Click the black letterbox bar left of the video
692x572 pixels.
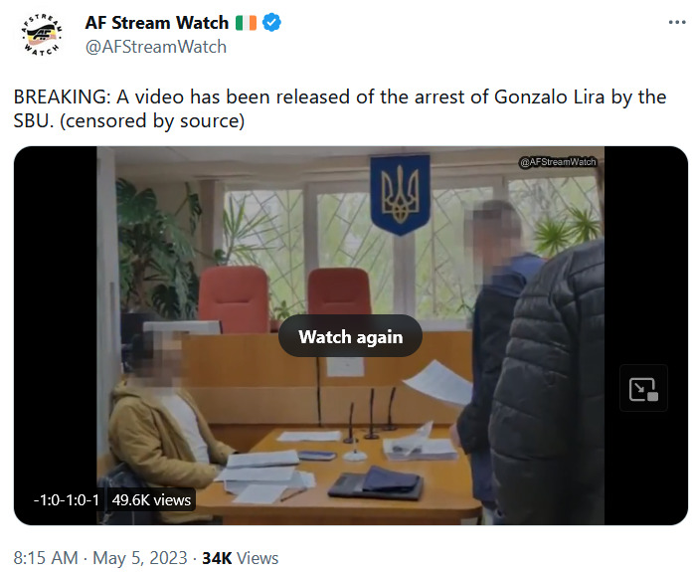coord(55,335)
